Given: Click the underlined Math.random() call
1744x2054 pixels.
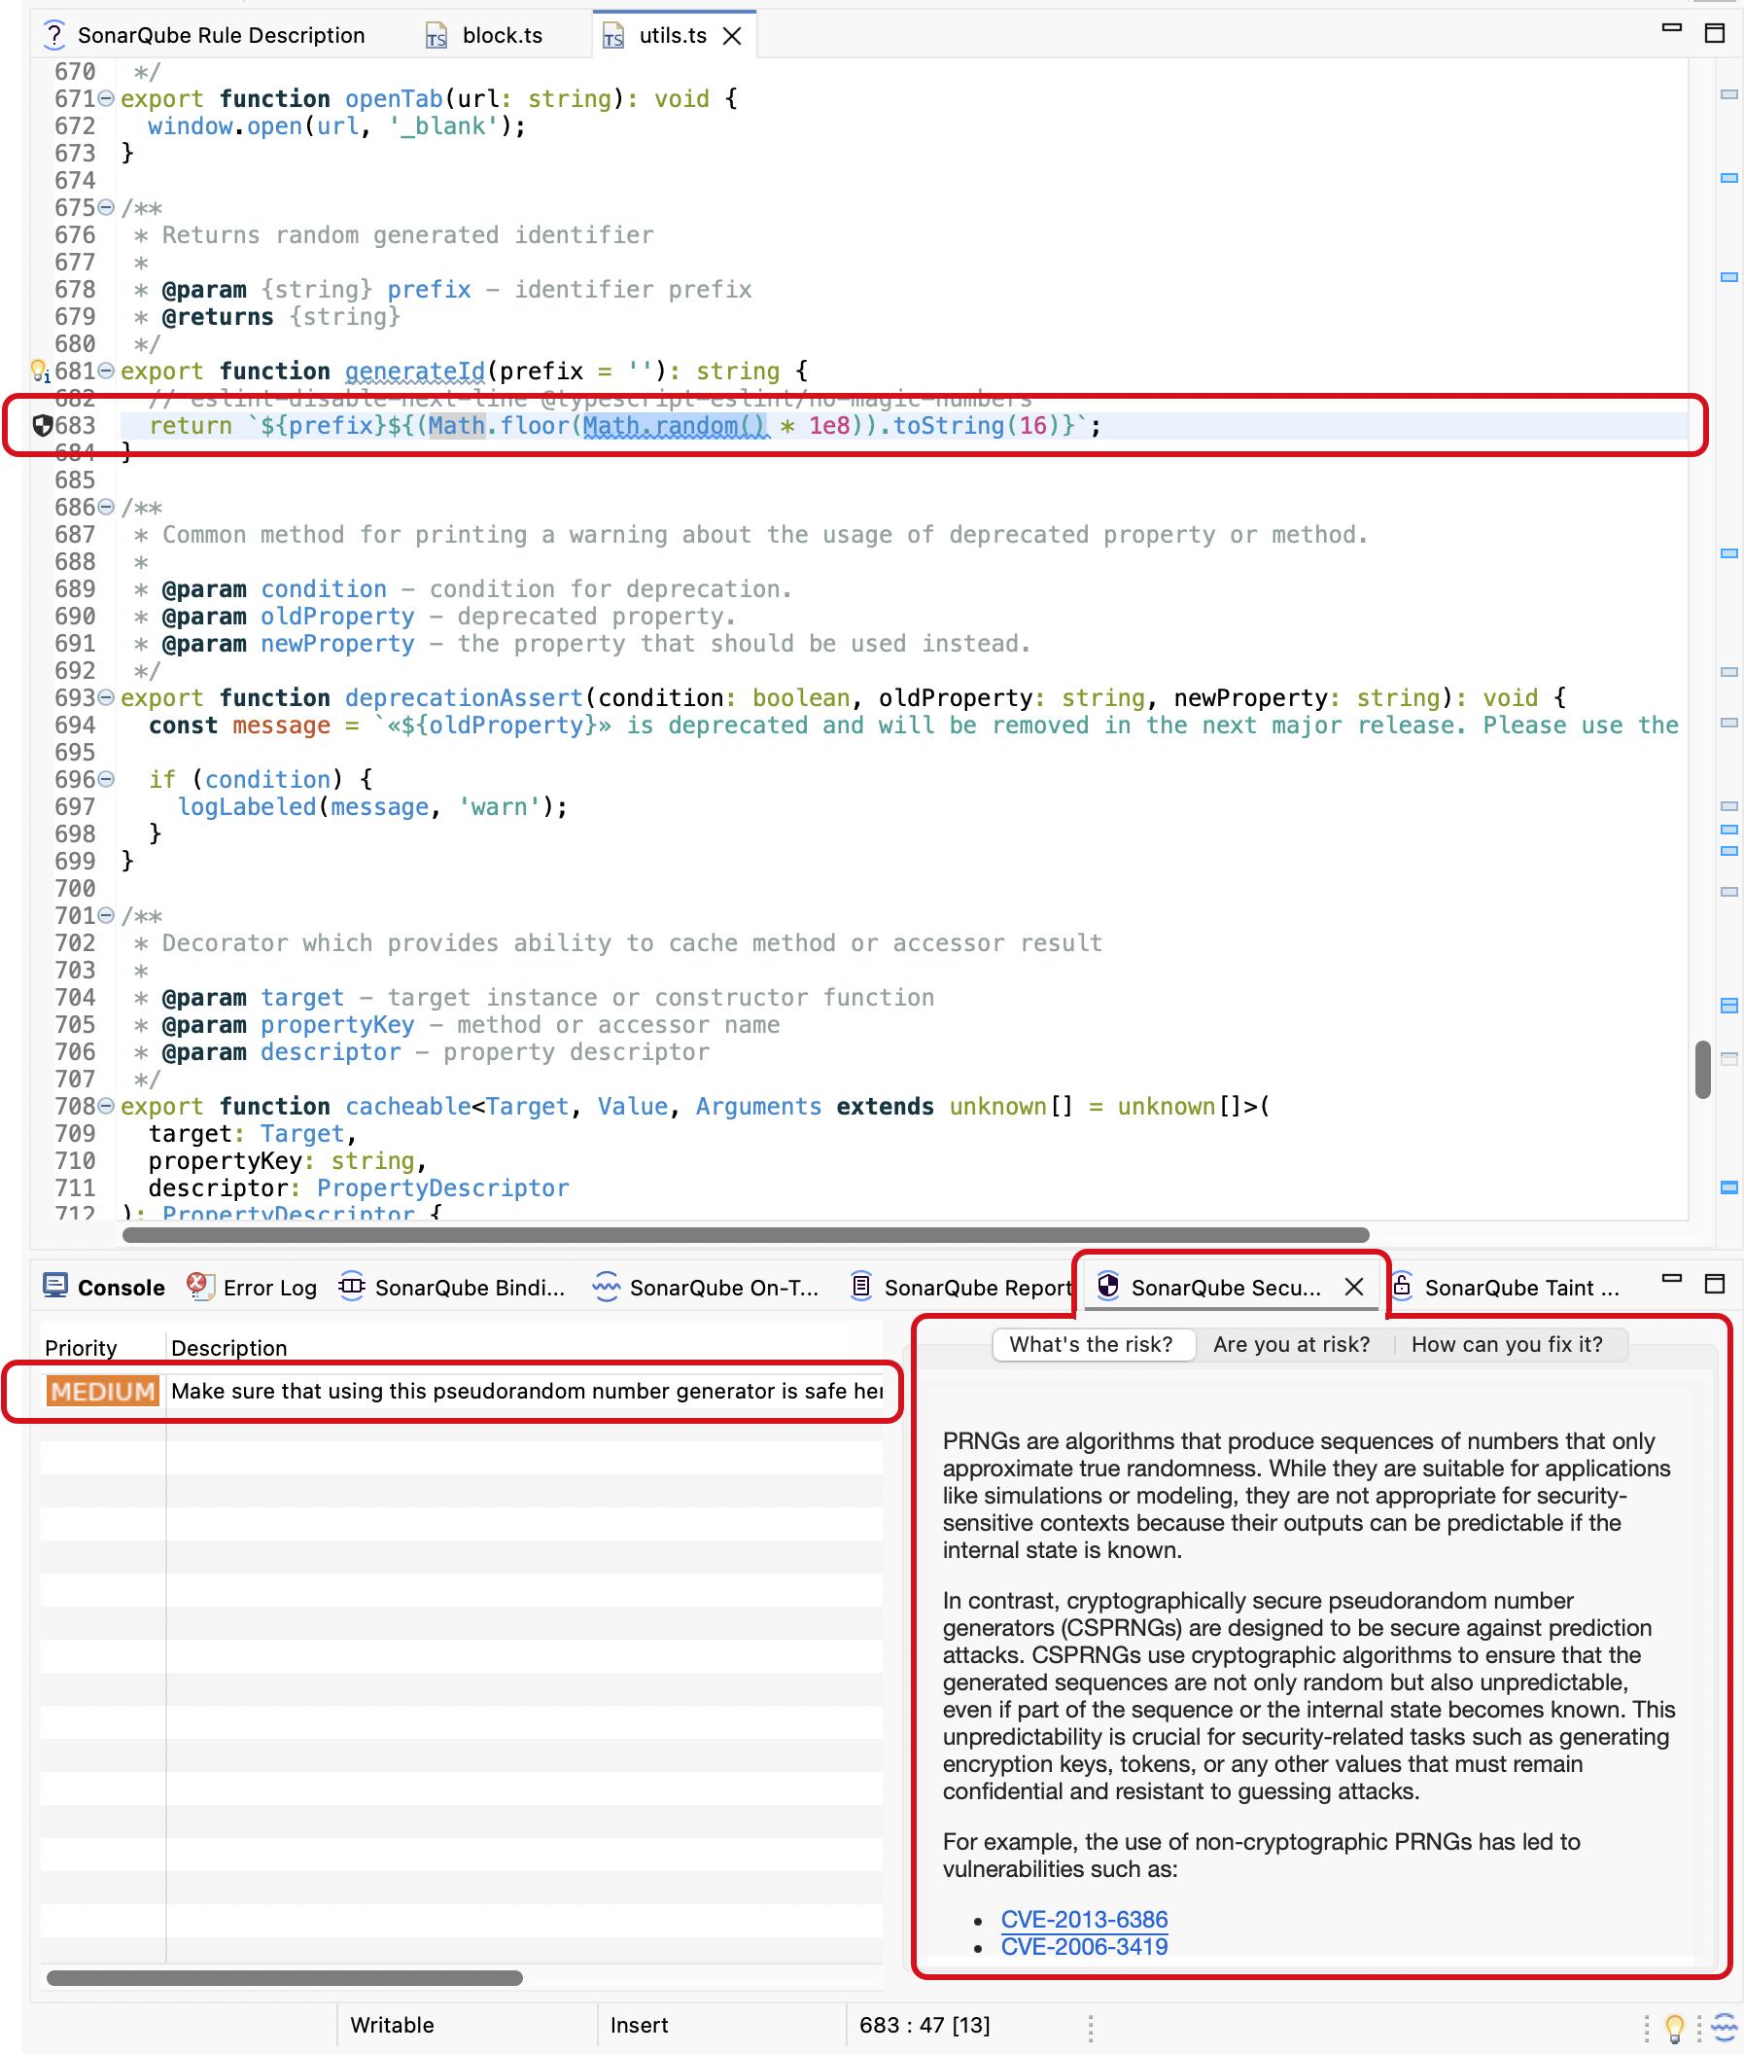Looking at the screenshot, I should pyautogui.click(x=676, y=425).
